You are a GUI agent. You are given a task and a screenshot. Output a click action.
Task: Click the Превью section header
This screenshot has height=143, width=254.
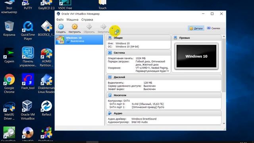pyautogui.click(x=196, y=38)
